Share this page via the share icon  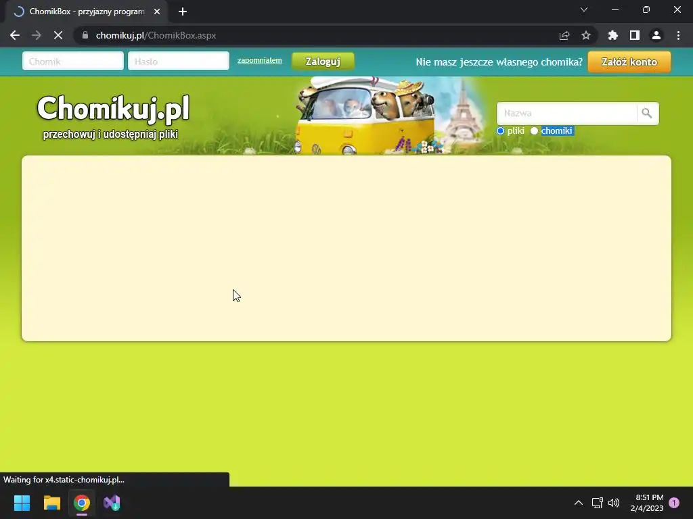click(564, 35)
